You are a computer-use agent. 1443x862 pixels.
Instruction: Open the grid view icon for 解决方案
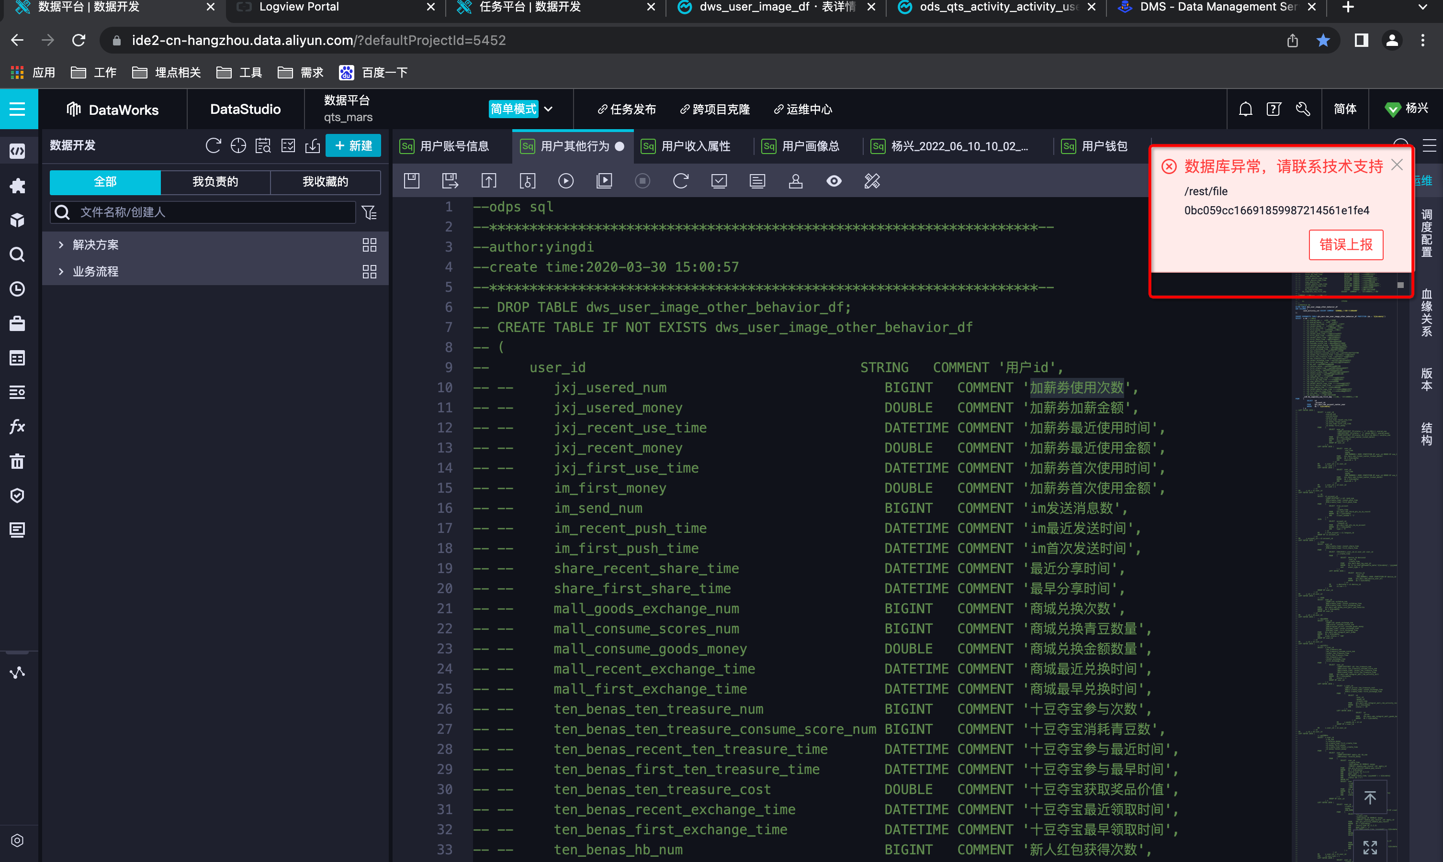[369, 244]
